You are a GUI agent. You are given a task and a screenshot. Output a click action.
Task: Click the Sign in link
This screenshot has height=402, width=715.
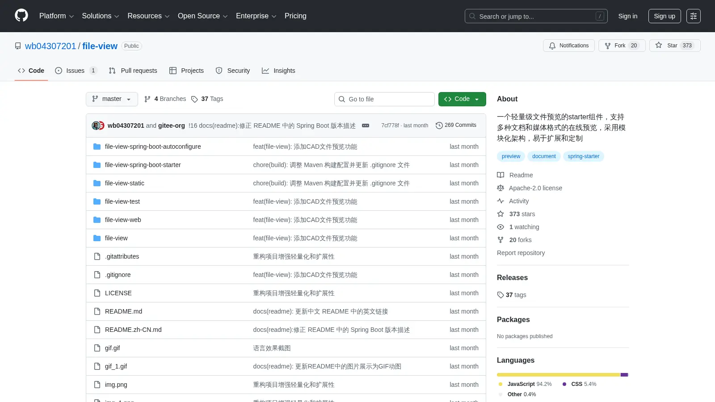click(628, 16)
